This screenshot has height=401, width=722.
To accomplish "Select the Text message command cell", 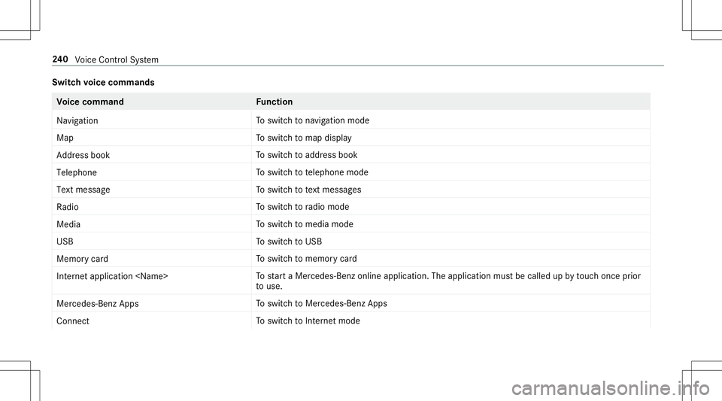I will 83,190.
